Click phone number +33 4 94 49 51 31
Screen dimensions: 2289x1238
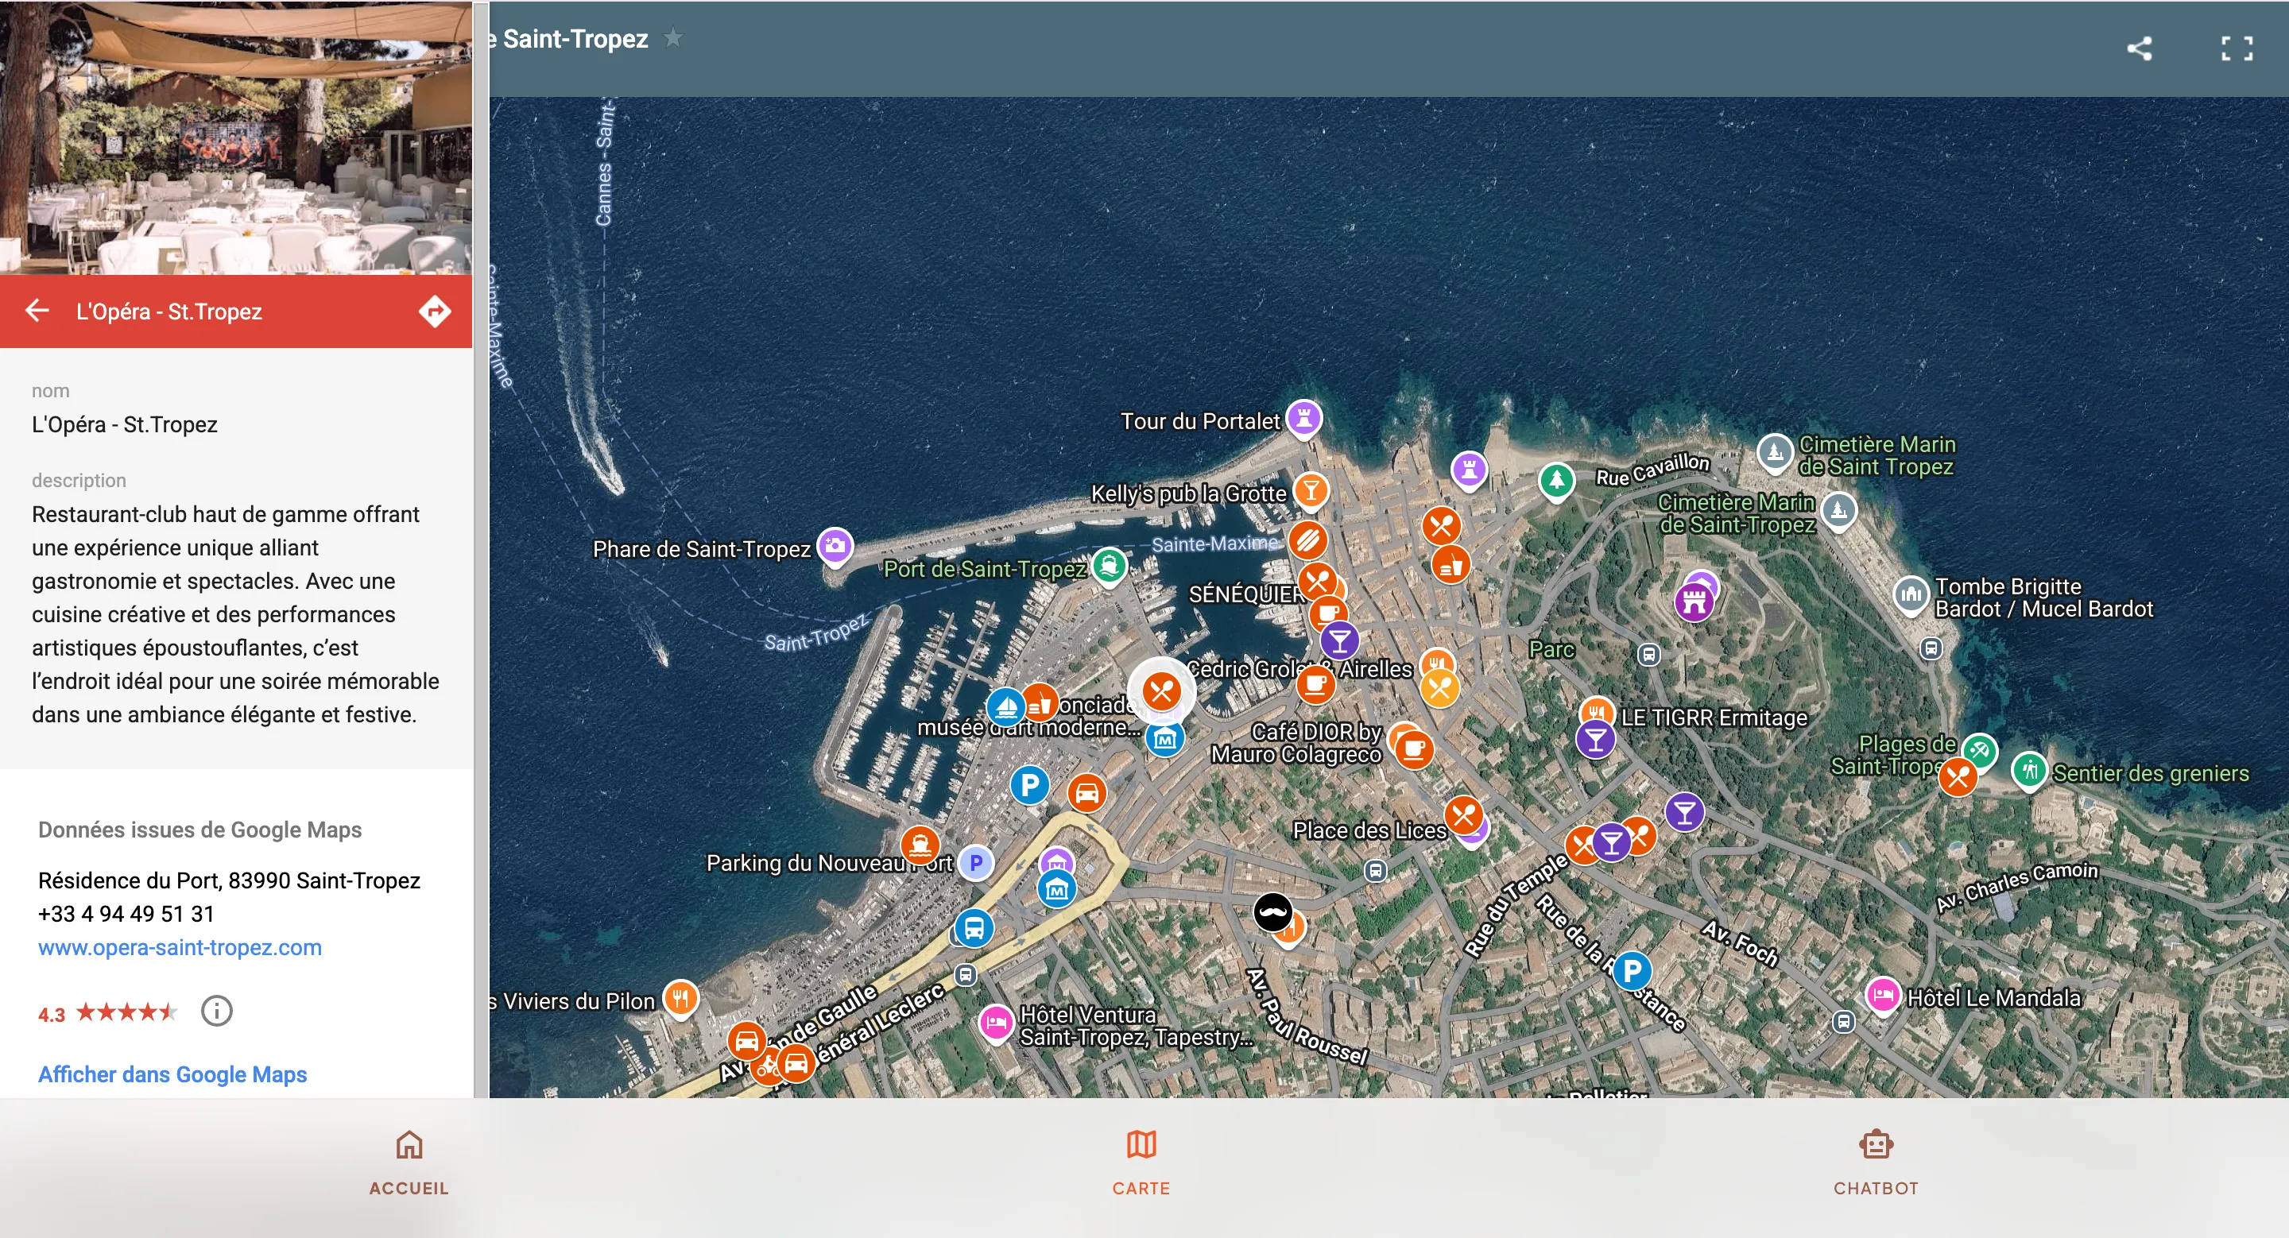126,913
